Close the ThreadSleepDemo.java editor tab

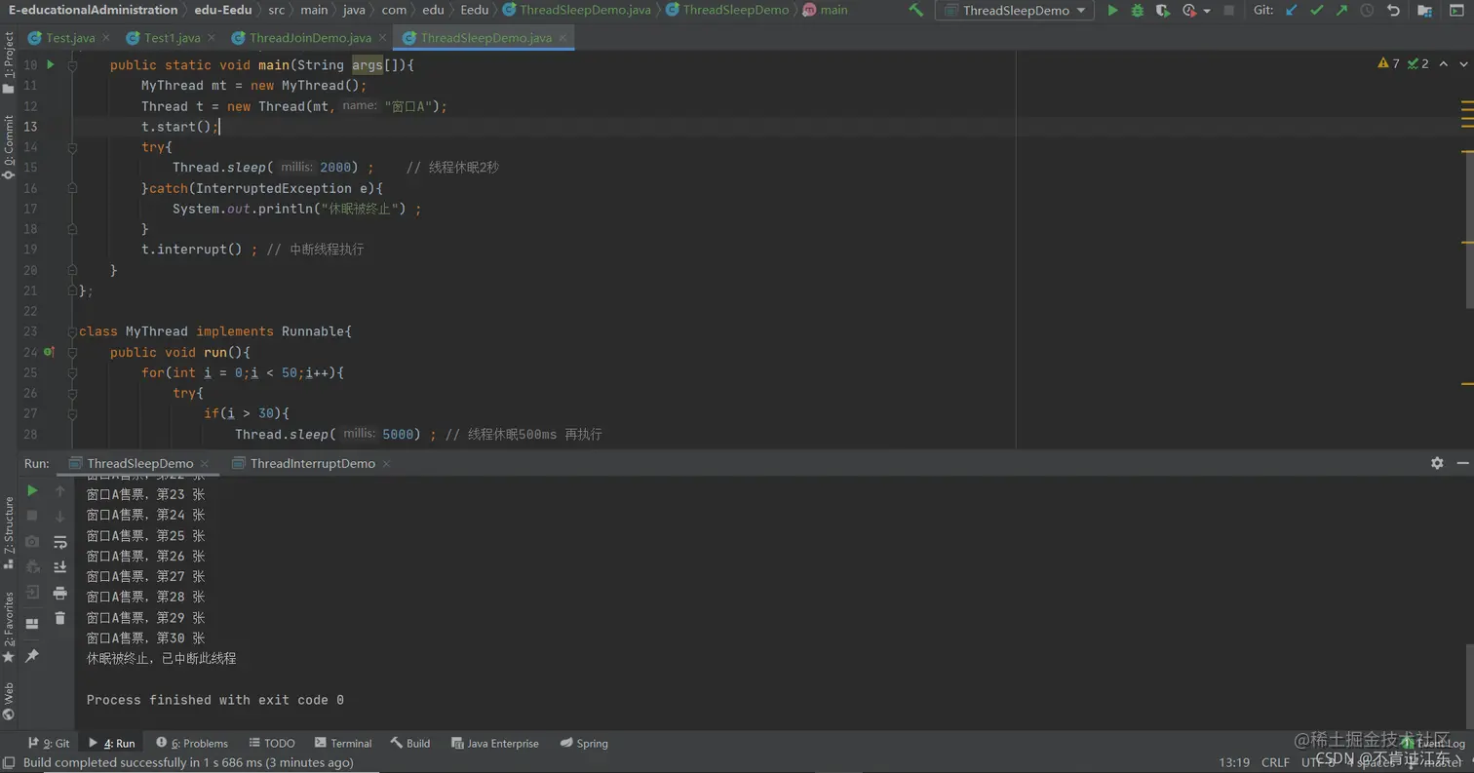pyautogui.click(x=563, y=38)
